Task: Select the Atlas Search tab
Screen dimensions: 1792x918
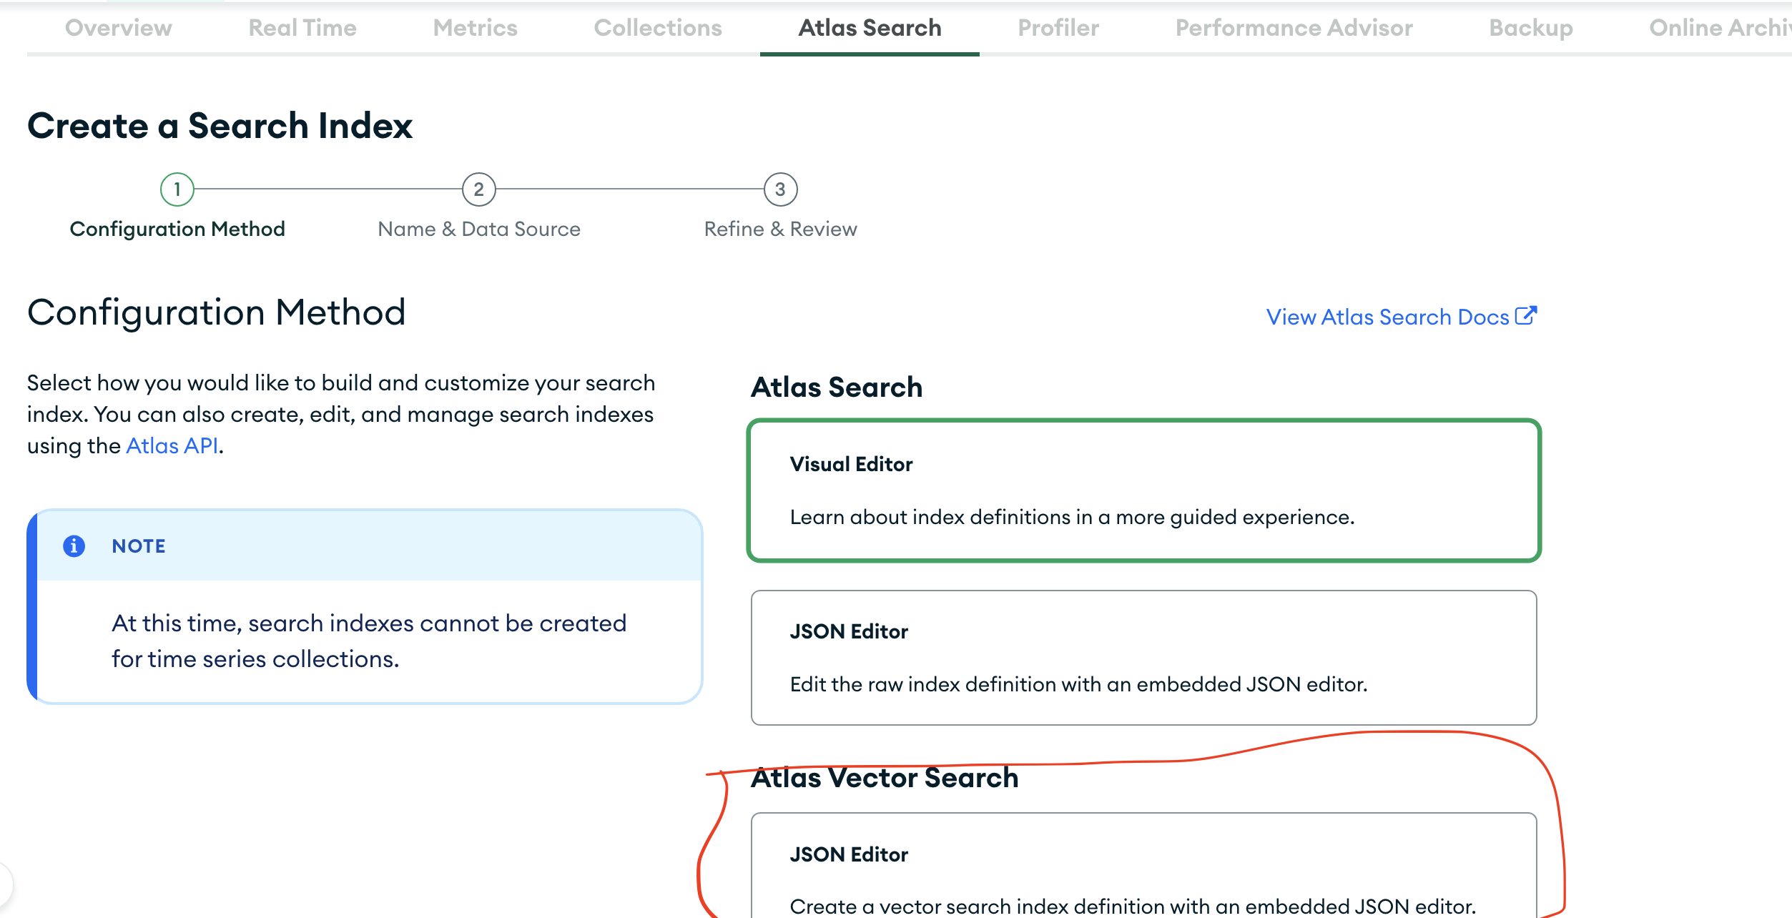Action: [x=870, y=28]
